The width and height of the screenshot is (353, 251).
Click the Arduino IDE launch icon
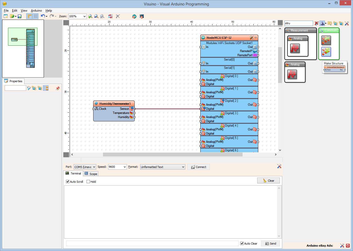tap(134, 16)
